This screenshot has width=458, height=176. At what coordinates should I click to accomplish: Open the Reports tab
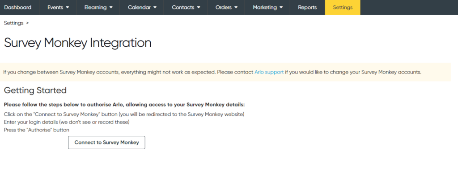(307, 8)
